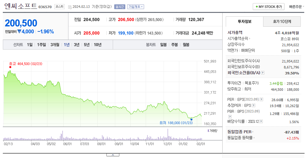This screenshot has height=158, width=308.
Task: Click the current price 200,500
Action: tap(21, 23)
